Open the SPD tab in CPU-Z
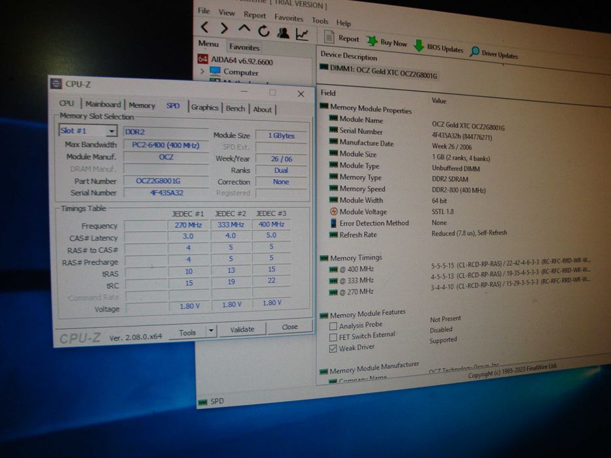Screen dimensions: 611x458 point(173,105)
